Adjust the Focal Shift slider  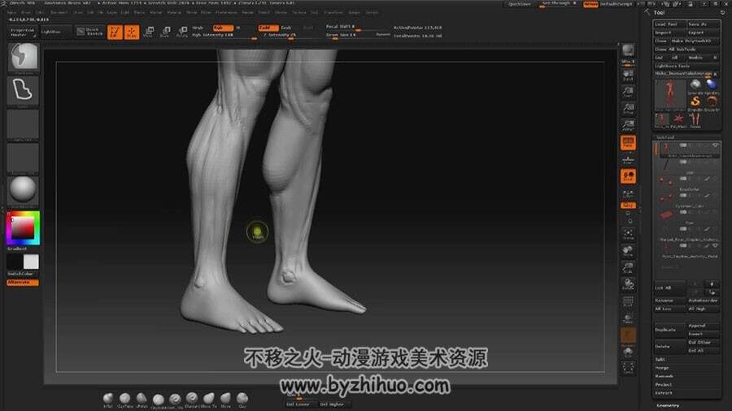pyautogui.click(x=357, y=27)
